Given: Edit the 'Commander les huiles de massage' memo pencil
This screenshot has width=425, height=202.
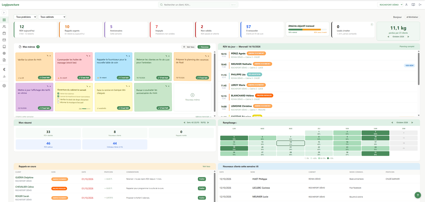Looking at the screenshot, I should pyautogui.click(x=87, y=56).
